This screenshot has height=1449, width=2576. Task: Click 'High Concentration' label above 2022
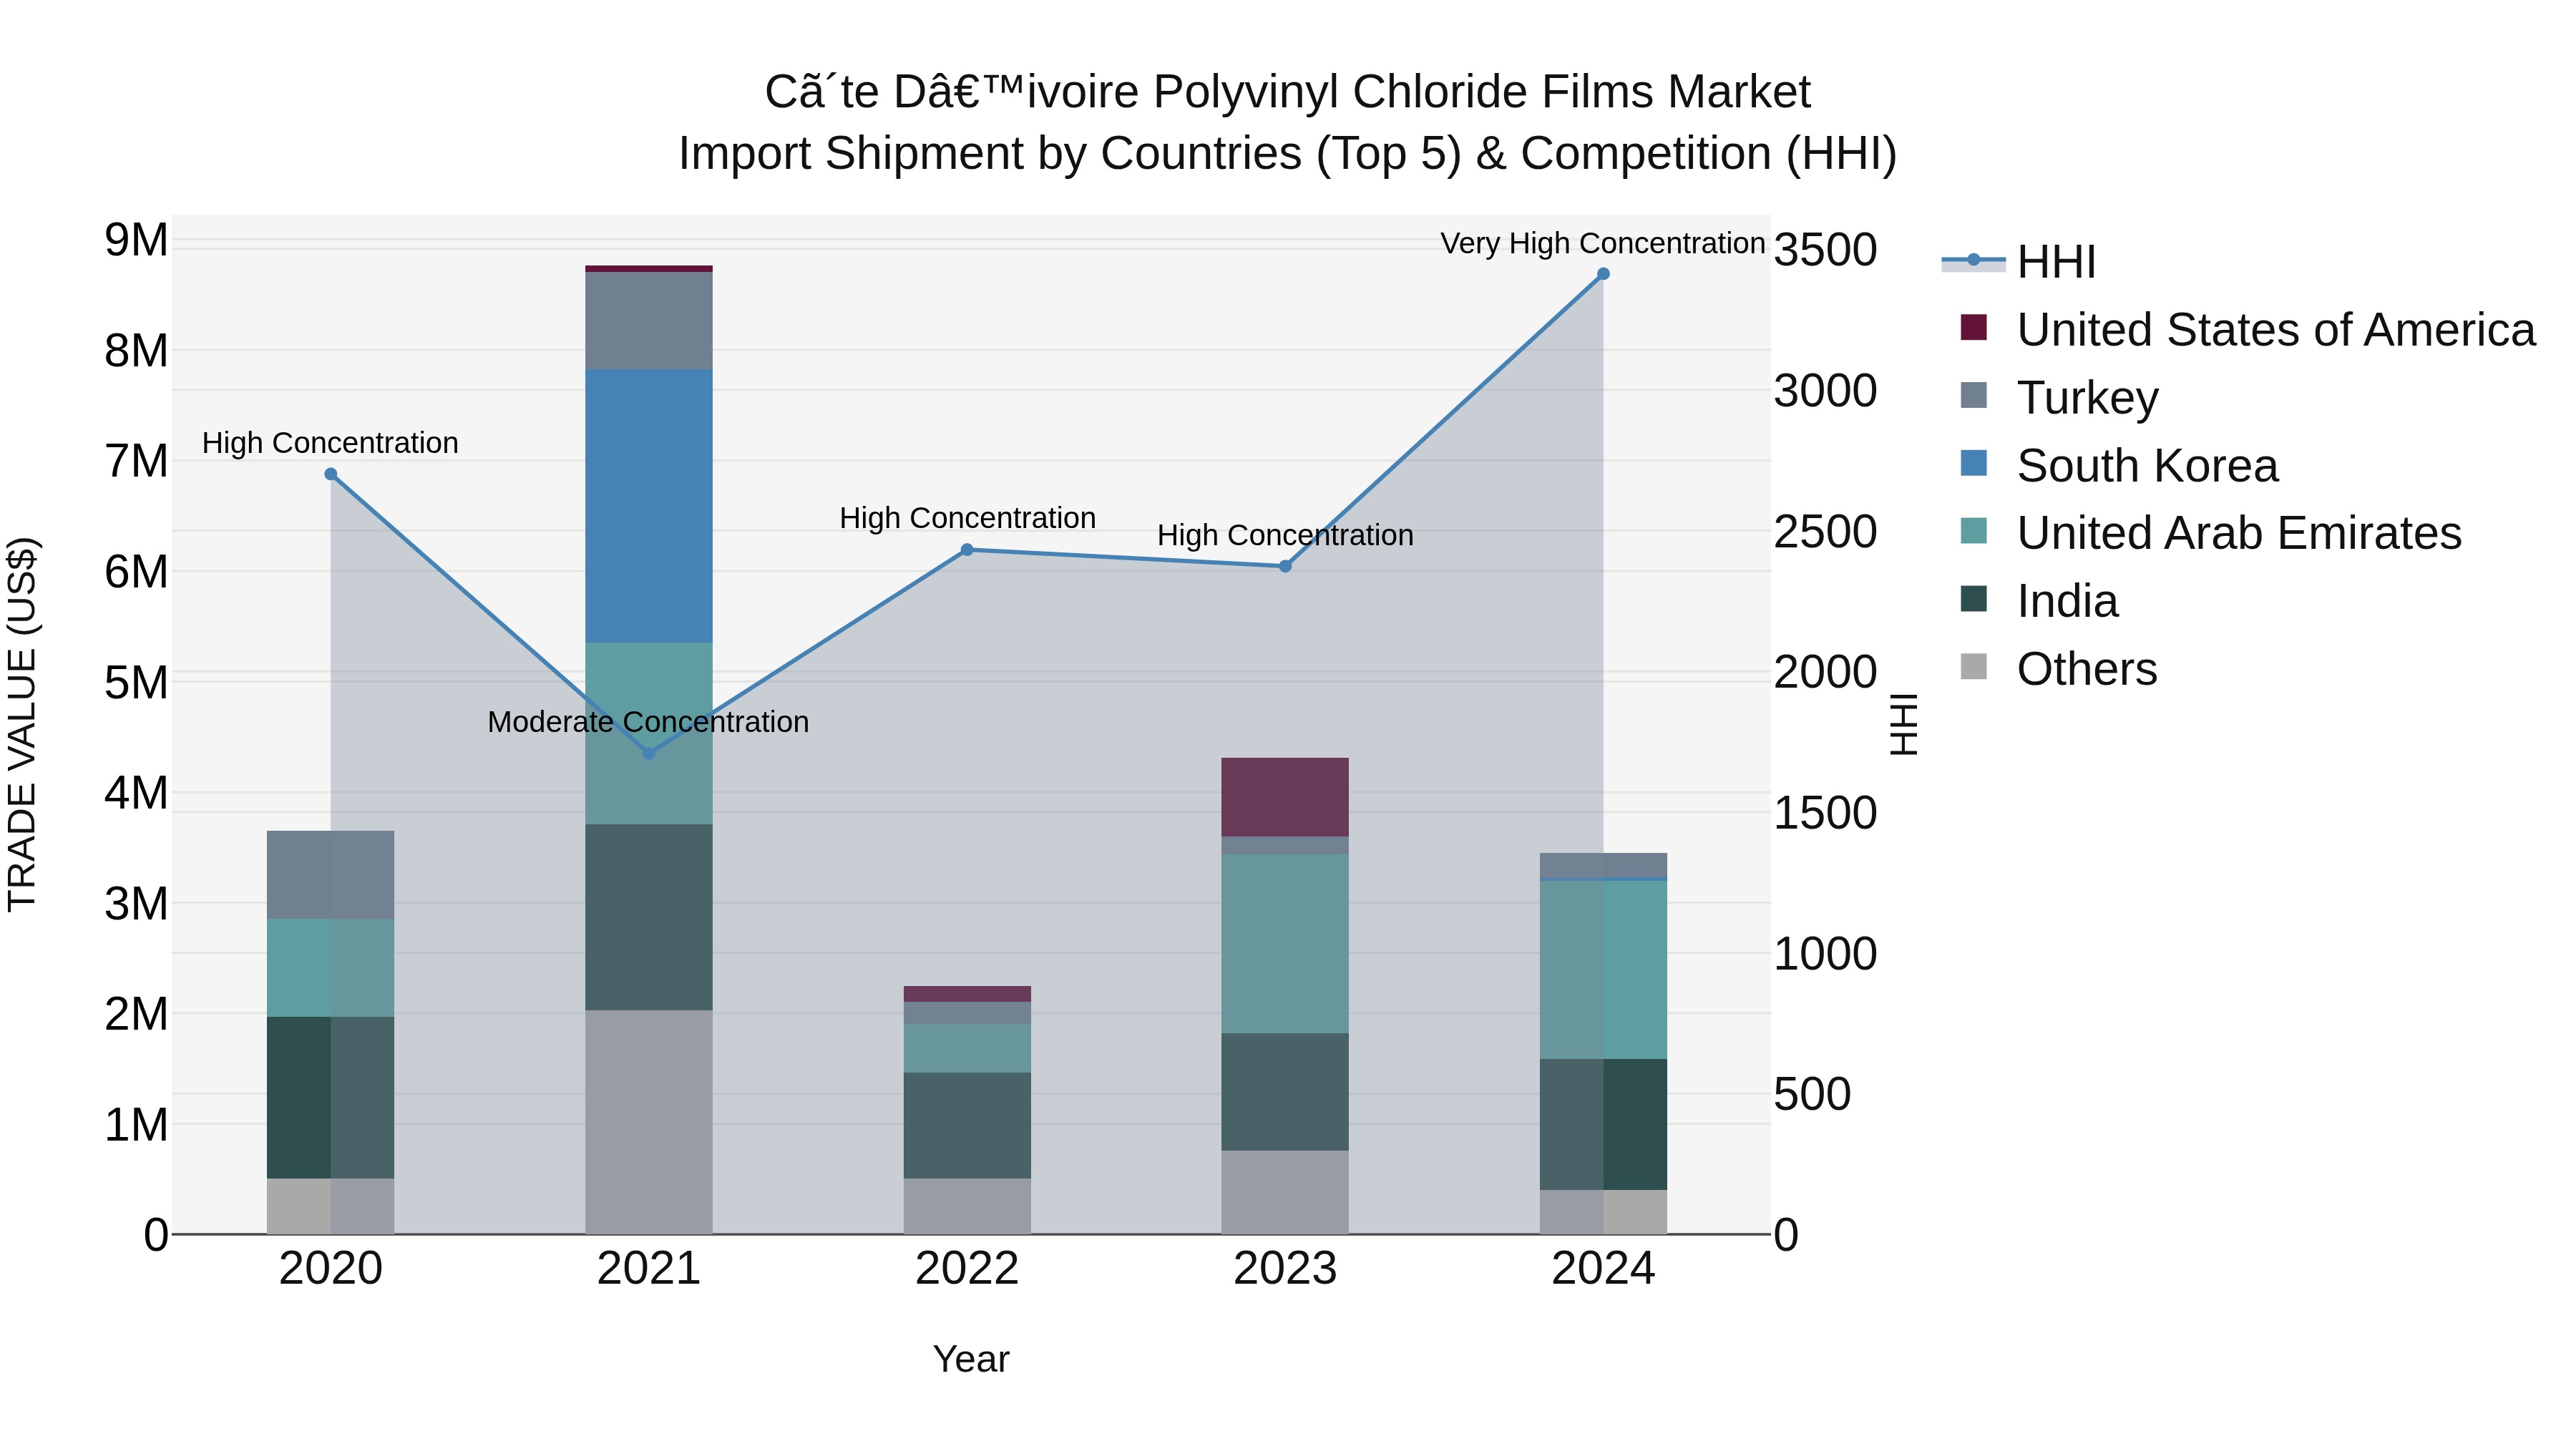click(967, 518)
